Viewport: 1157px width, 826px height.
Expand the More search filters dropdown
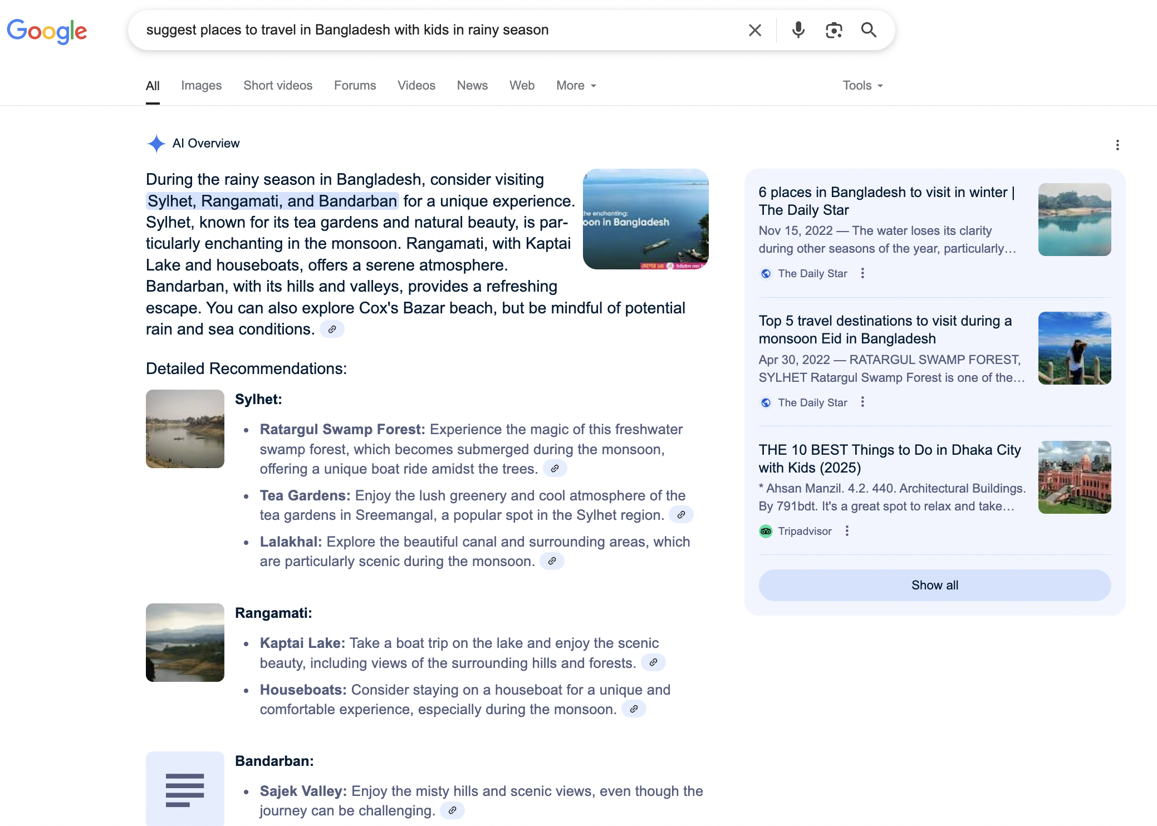pyautogui.click(x=576, y=86)
